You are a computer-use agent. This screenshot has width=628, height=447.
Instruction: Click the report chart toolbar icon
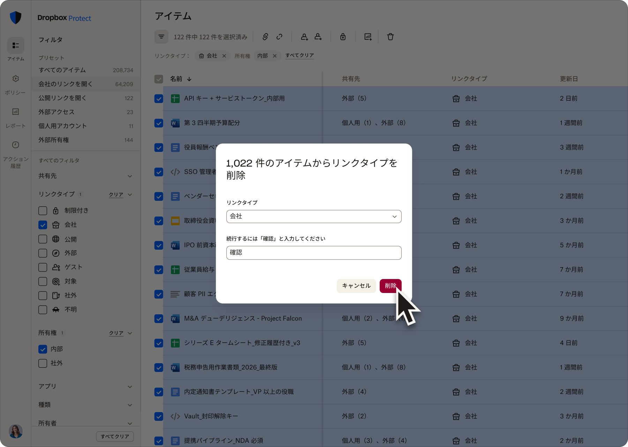click(x=368, y=37)
